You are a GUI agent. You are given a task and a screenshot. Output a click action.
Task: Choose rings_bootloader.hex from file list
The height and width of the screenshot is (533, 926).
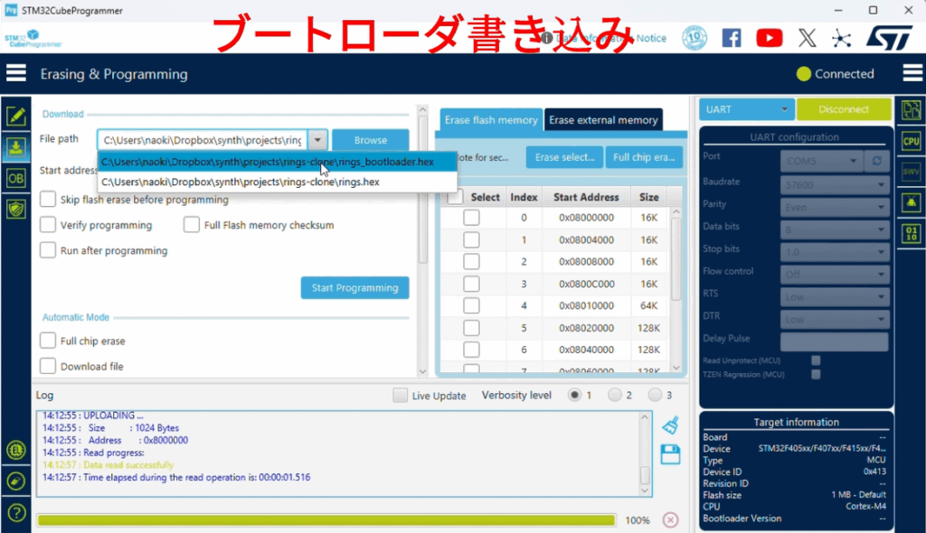point(277,162)
